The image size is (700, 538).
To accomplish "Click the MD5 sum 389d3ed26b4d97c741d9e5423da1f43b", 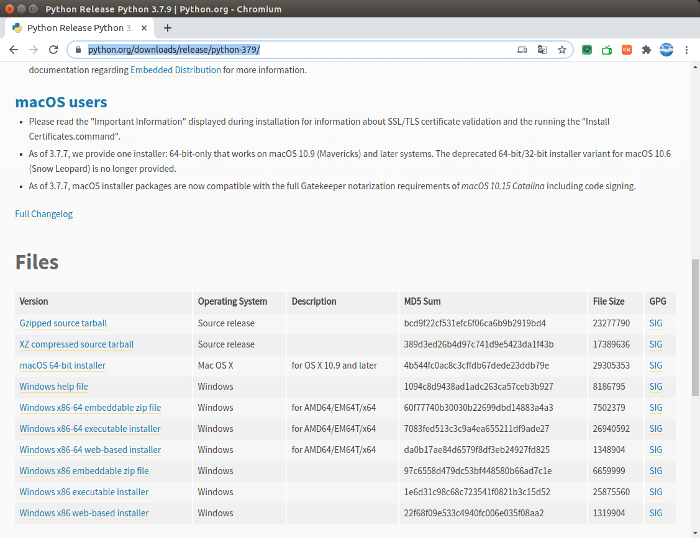I will (x=478, y=344).
